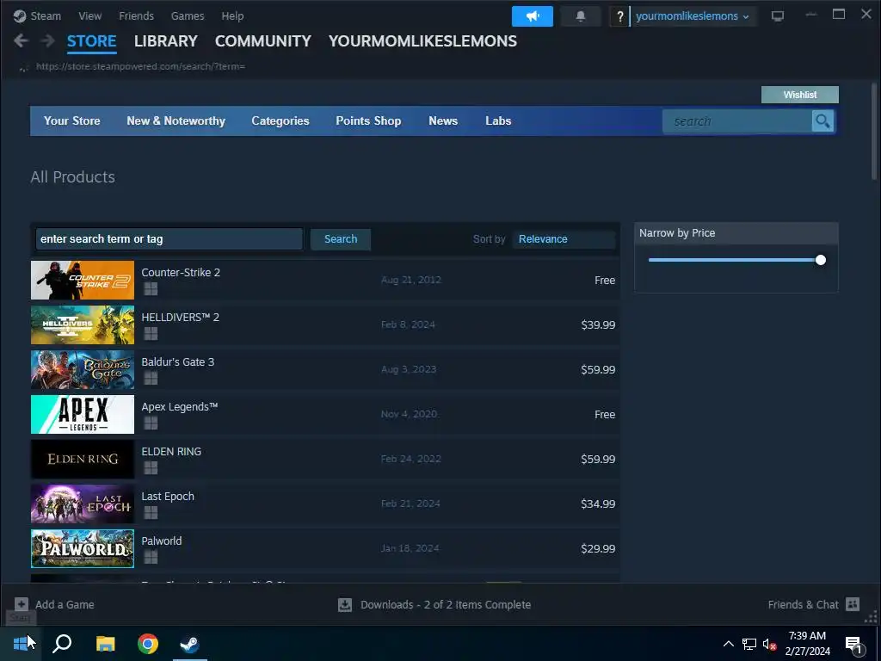Select the STORE tab
This screenshot has height=661, width=881.
click(91, 41)
